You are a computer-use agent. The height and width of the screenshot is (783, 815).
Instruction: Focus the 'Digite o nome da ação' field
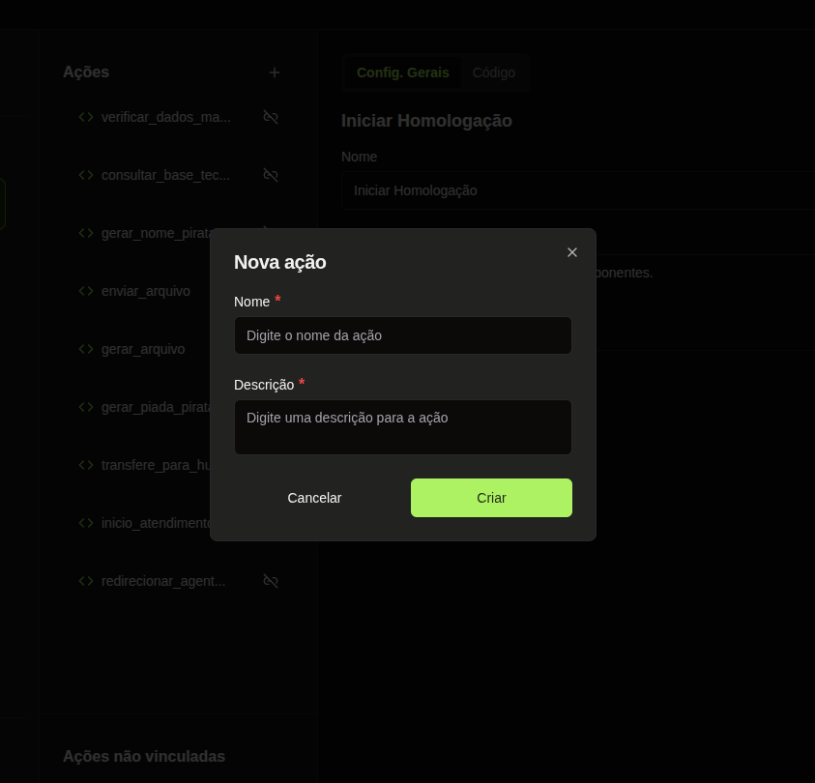click(402, 335)
